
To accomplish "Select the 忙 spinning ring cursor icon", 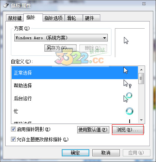I will (x=130, y=111).
